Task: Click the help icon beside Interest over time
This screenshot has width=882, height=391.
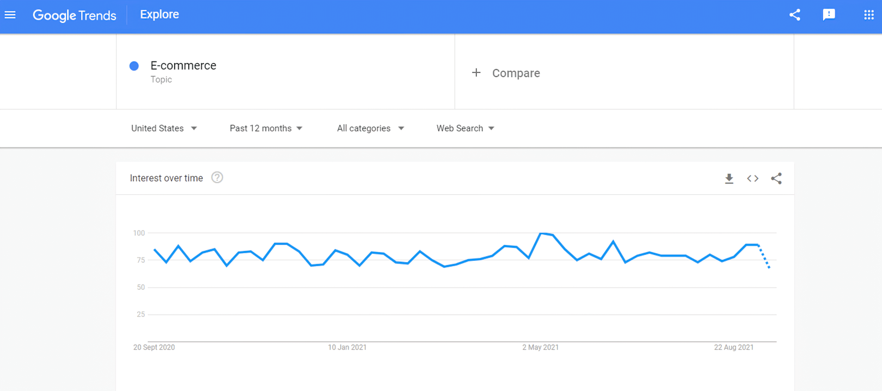Action: click(x=217, y=178)
